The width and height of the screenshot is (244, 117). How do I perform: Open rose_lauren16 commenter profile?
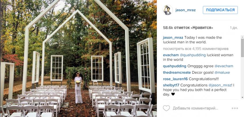point(175,79)
